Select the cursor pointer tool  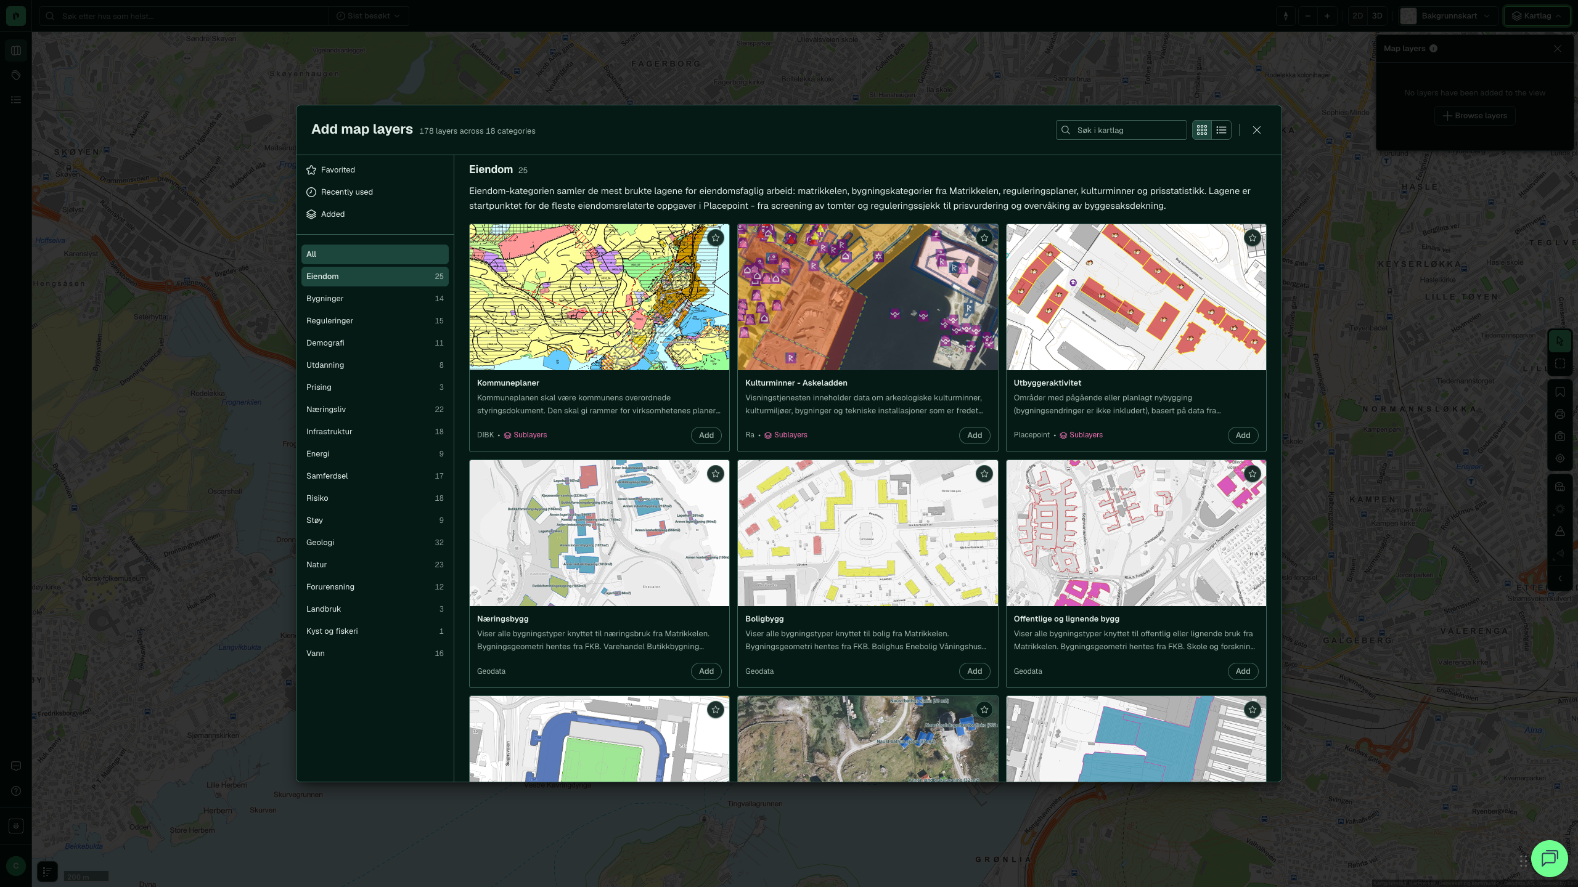pos(1560,341)
